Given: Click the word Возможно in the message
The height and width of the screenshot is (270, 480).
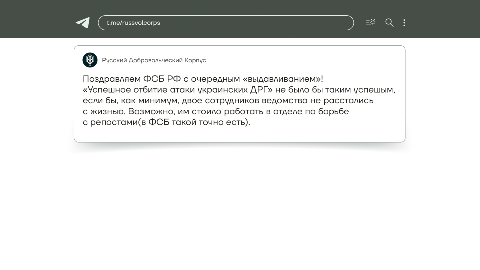Looking at the screenshot, I should click(151, 111).
